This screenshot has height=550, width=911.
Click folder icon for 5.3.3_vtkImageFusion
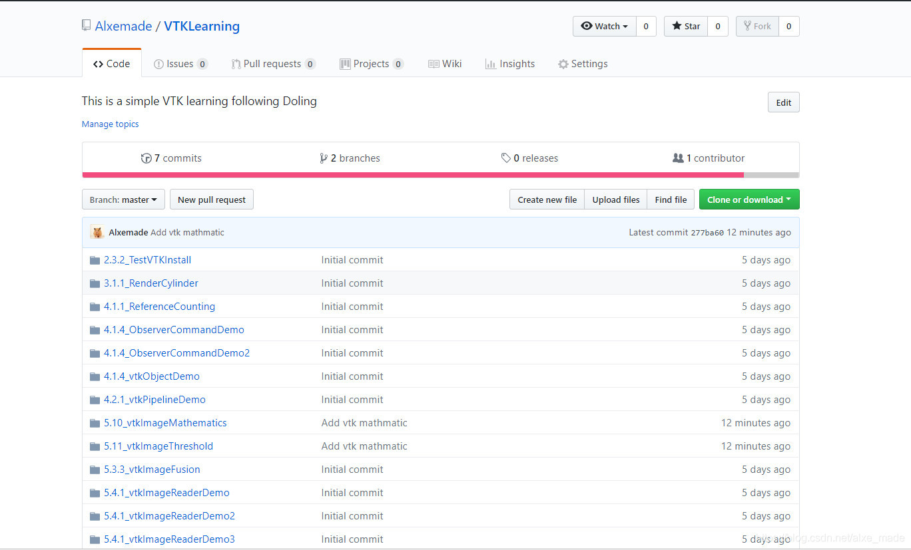pyautogui.click(x=95, y=470)
